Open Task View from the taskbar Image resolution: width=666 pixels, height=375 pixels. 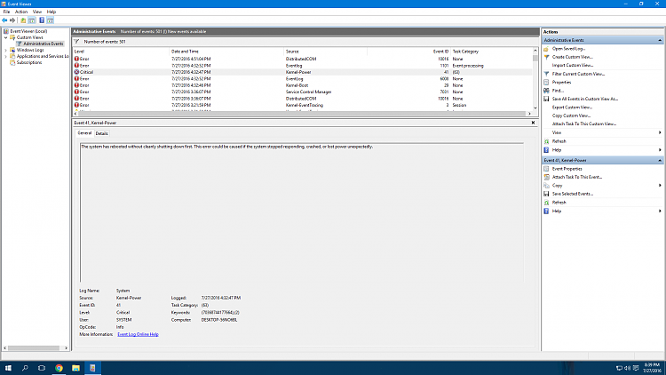(42, 368)
